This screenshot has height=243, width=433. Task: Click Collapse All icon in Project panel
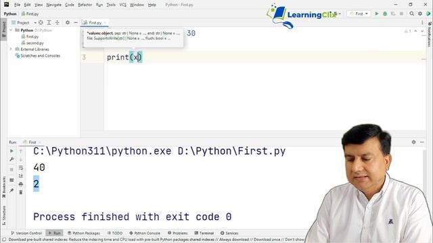tap(57, 22)
